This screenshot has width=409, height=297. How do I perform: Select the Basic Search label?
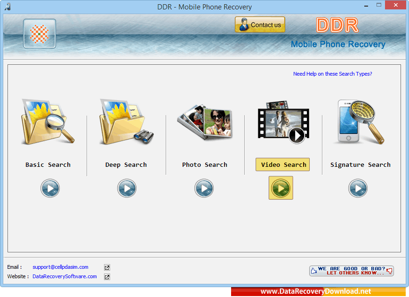click(48, 164)
